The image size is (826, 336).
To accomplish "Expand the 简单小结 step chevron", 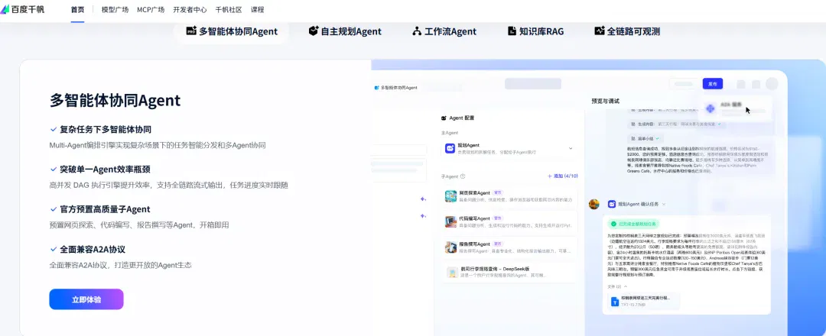I will pyautogui.click(x=657, y=137).
